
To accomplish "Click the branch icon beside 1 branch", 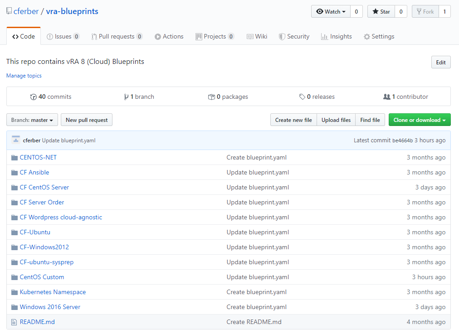I will click(126, 97).
